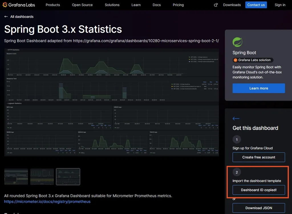
Task: Open the Open Source menu
Action: (82, 5)
